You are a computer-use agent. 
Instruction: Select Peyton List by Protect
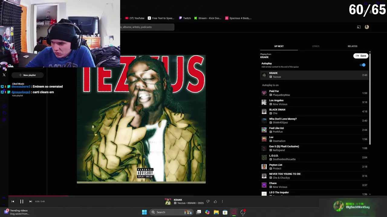point(314,166)
